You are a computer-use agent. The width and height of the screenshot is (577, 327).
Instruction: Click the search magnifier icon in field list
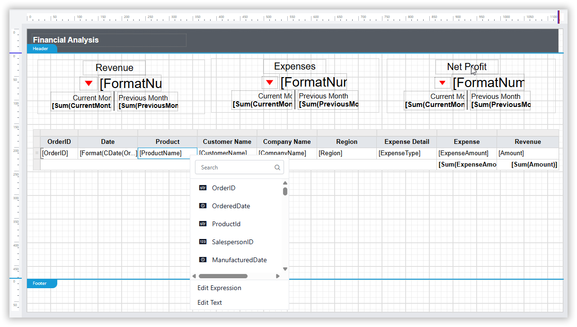pos(277,168)
